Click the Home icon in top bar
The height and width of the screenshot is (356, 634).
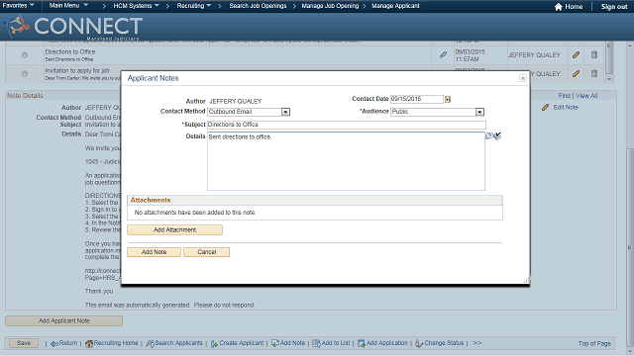559,7
